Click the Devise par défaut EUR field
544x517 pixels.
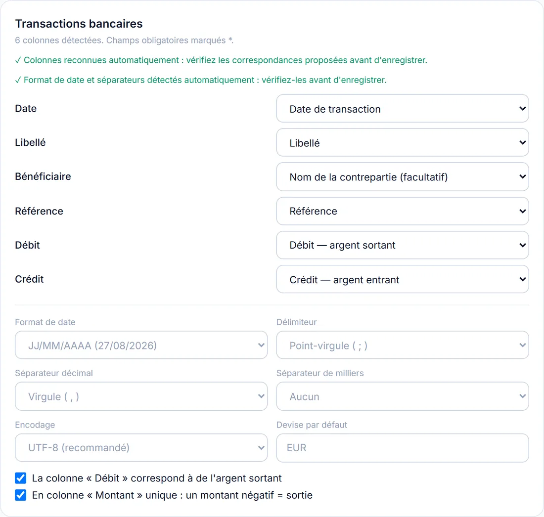[403, 448]
